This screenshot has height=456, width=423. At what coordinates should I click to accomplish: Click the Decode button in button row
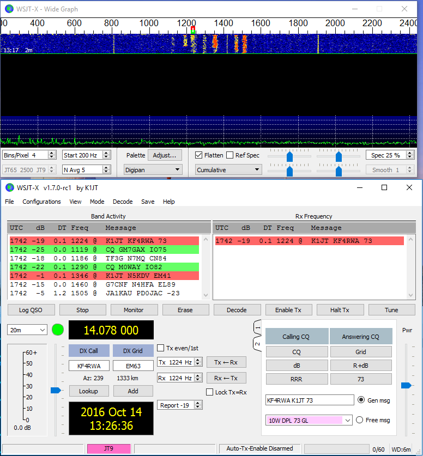click(237, 310)
